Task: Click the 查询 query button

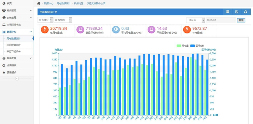Action: tap(241, 20)
